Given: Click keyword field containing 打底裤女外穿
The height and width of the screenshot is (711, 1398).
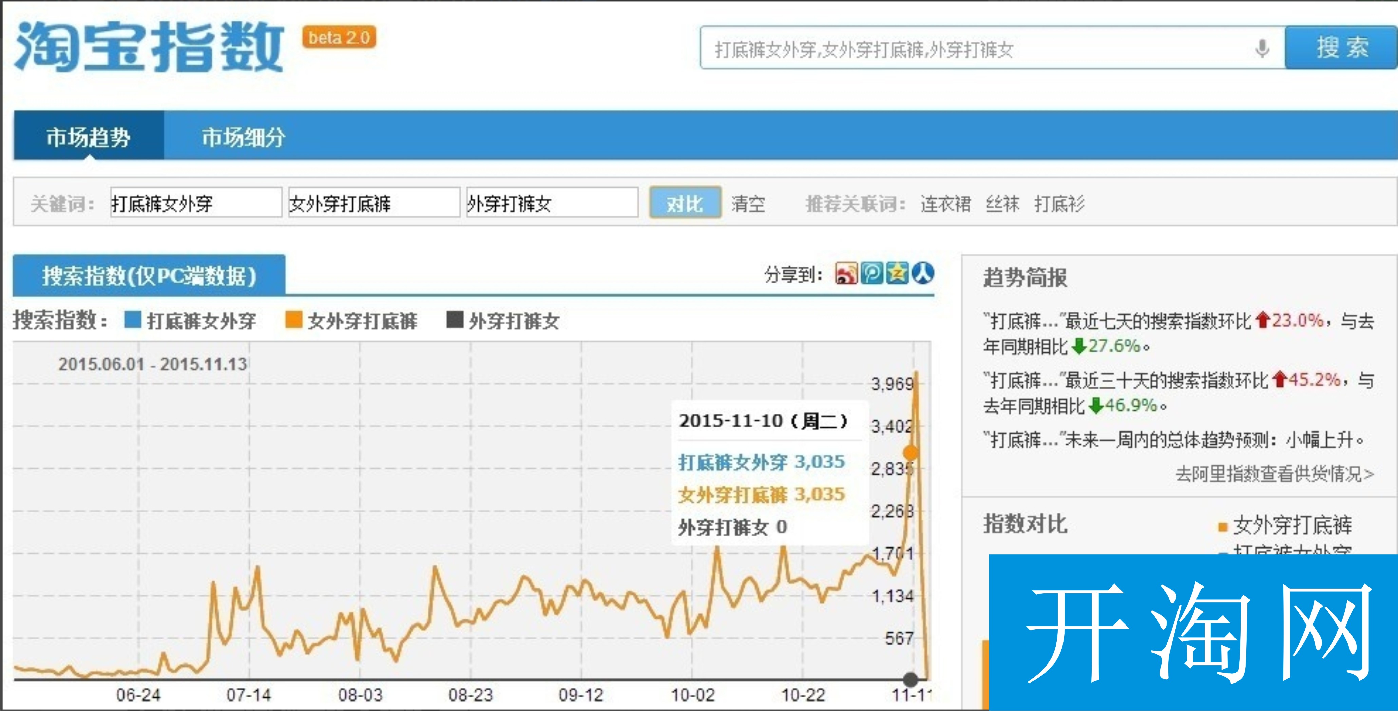Looking at the screenshot, I should point(196,203).
